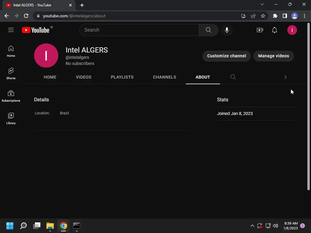
Task: Click the right chevron in channel tabs
Action: coord(285,77)
